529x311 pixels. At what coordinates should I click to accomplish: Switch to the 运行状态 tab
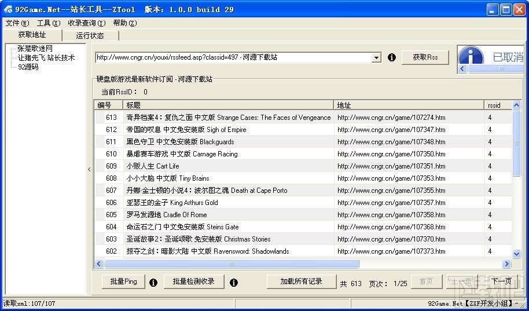pyautogui.click(x=90, y=35)
